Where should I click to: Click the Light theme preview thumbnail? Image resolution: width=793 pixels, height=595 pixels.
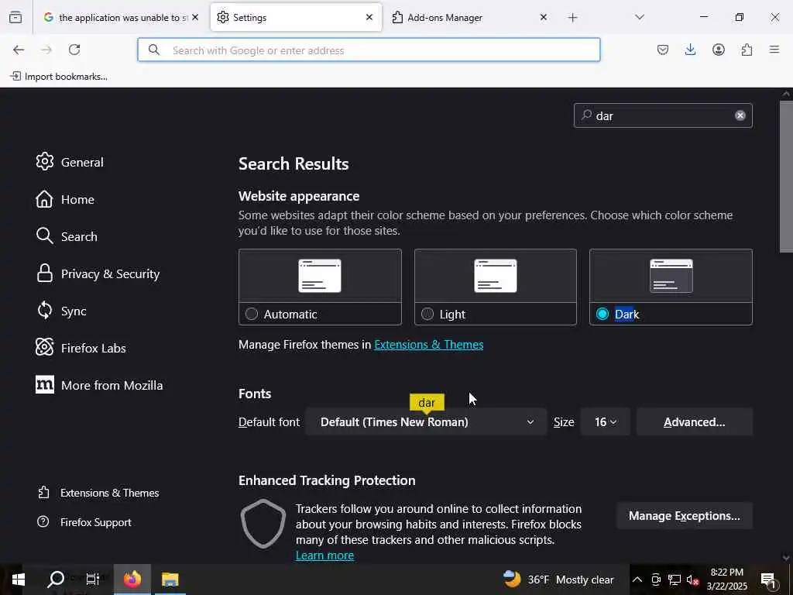point(496,276)
